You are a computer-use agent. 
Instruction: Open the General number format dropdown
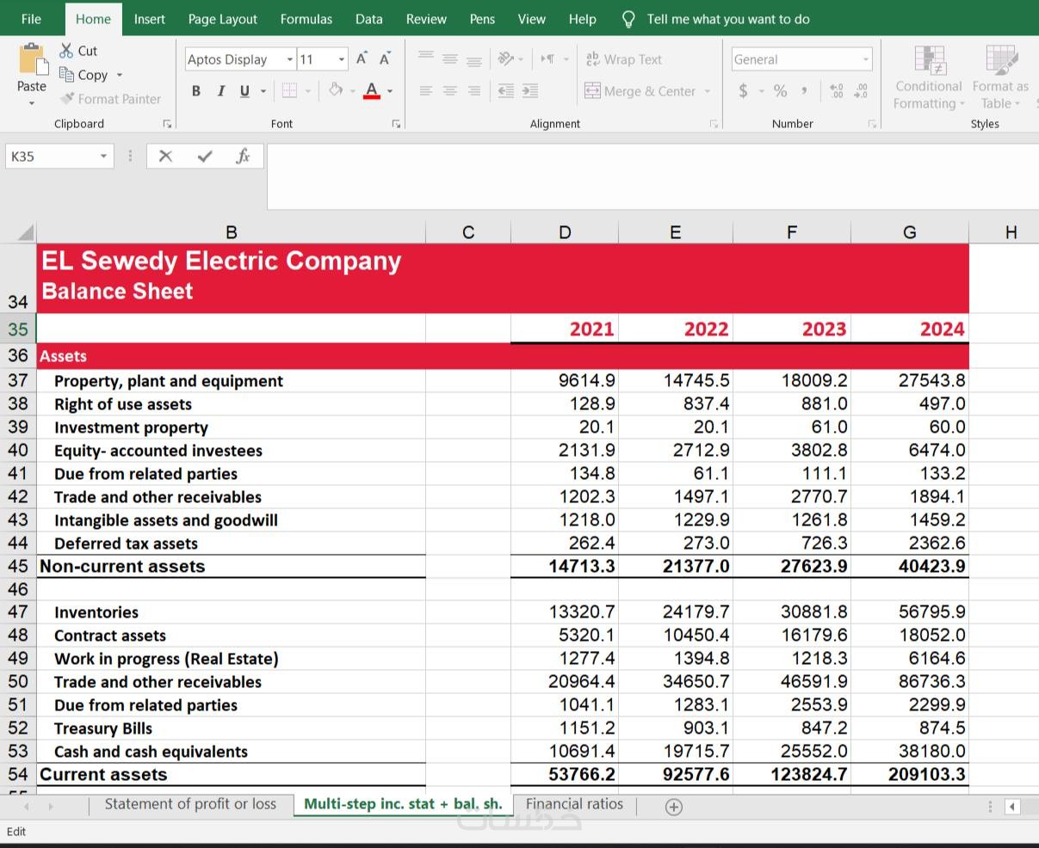point(865,59)
